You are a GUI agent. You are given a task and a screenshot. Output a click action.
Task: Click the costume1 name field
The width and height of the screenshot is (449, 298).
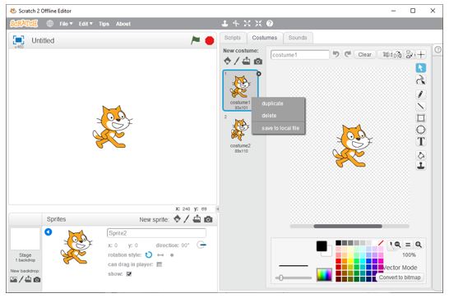coord(300,55)
